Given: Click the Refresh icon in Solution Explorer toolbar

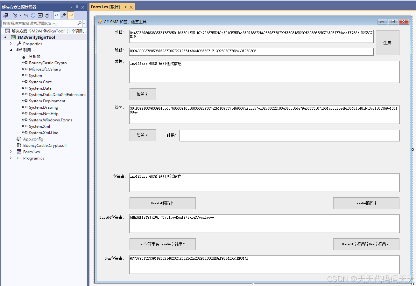Looking at the screenshot, I should click(x=33, y=15).
